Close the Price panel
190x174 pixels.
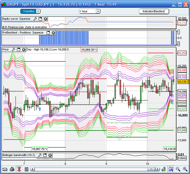24,50
